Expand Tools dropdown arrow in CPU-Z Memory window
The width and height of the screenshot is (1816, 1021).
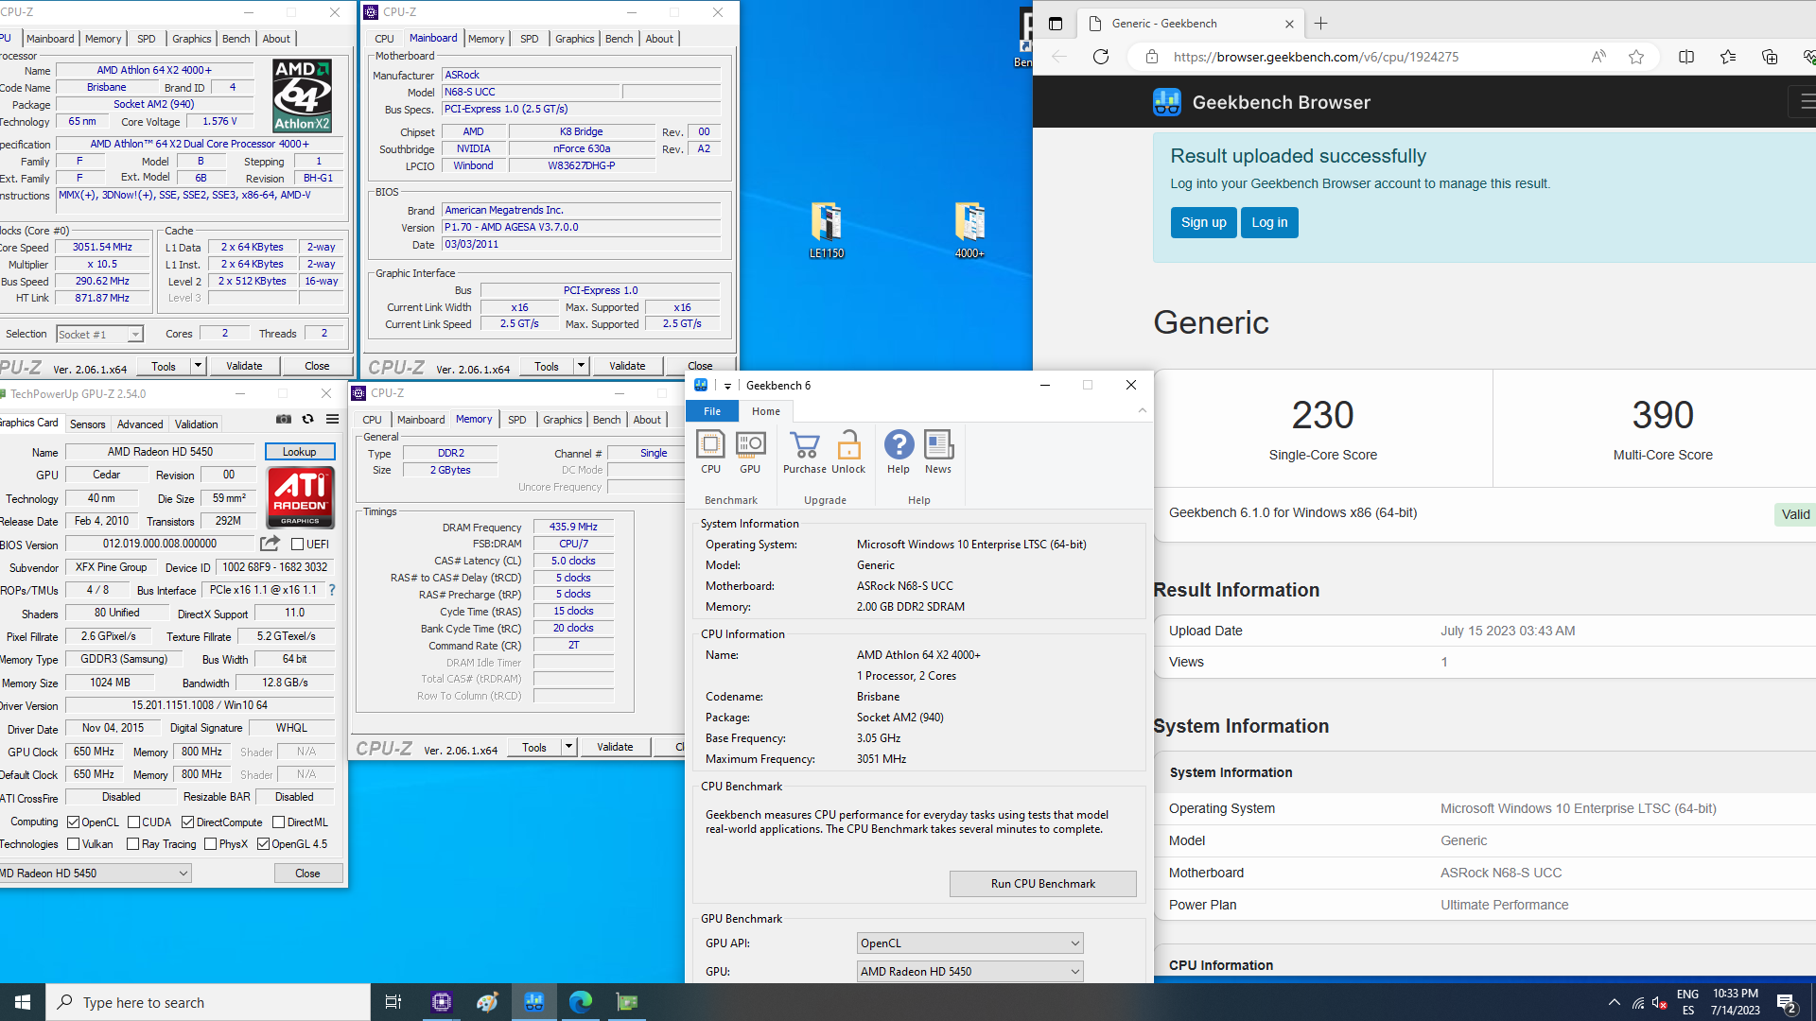(568, 747)
